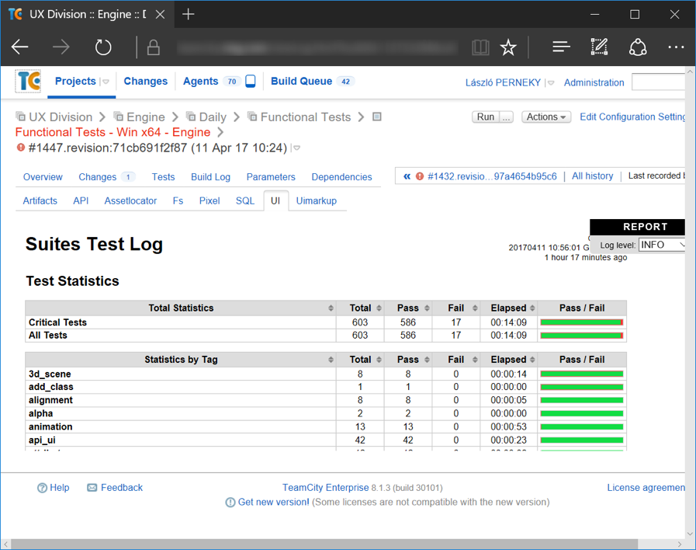This screenshot has height=550, width=696.
Task: Switch to the Artifacts tab
Action: click(40, 200)
